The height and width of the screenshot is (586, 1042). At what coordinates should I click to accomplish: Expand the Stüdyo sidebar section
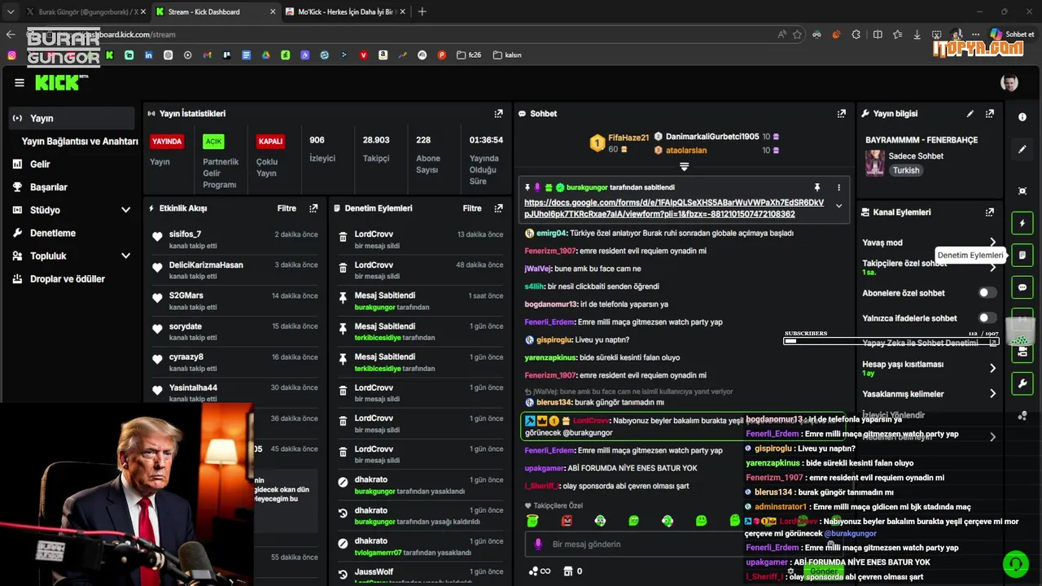[x=125, y=210]
